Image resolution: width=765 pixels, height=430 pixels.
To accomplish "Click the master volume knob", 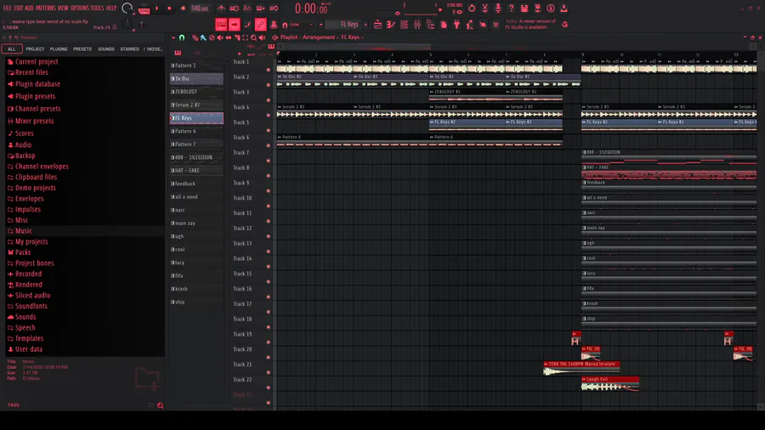I will tap(127, 8).
